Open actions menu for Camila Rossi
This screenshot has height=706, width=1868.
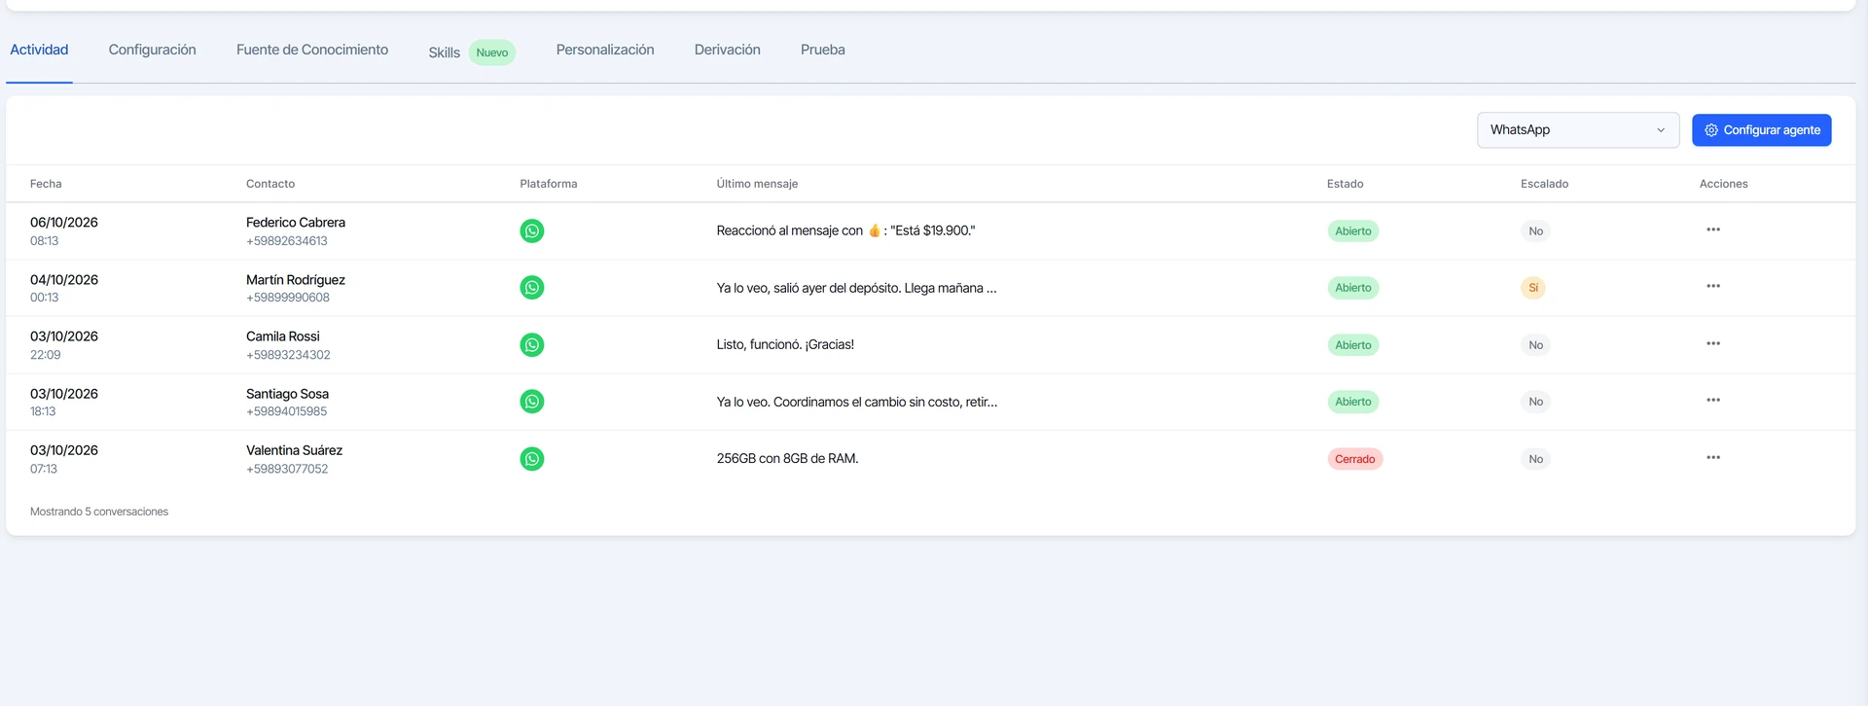point(1713,343)
